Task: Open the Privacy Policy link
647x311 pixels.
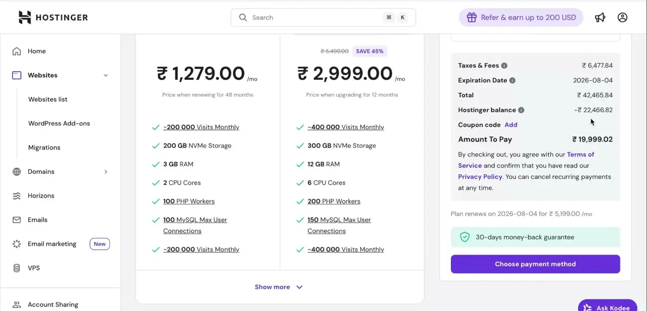Action: coord(480,177)
